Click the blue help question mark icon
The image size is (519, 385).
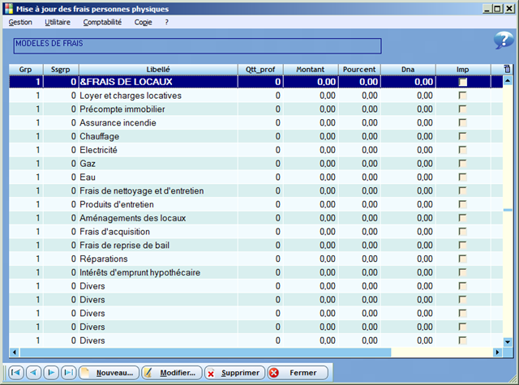[x=502, y=42]
